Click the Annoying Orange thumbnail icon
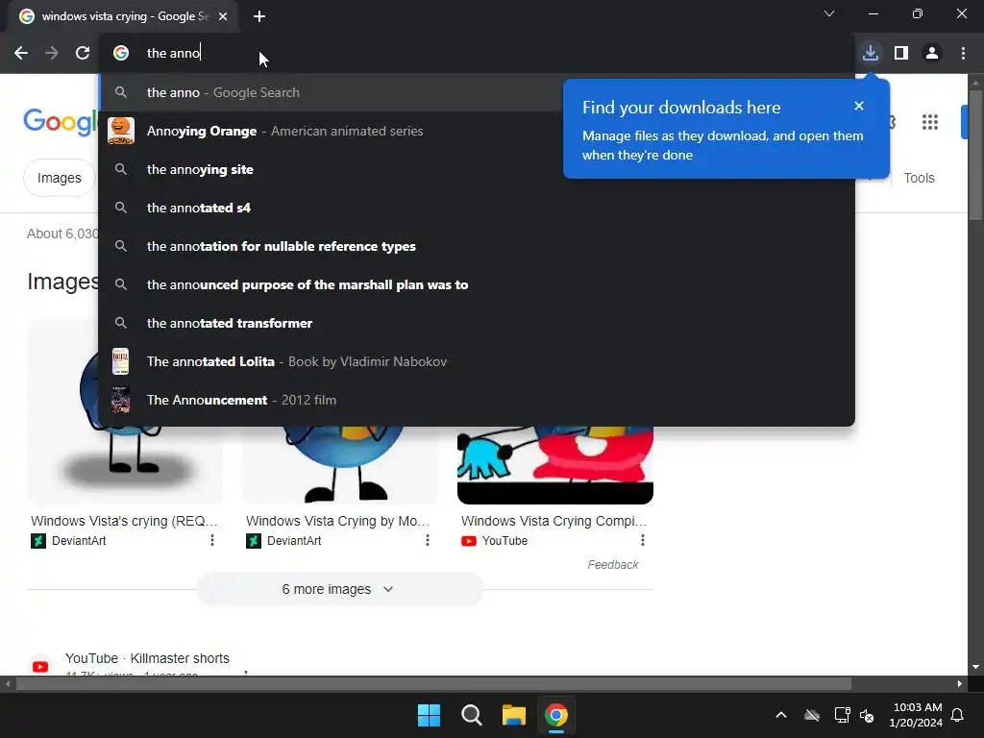The image size is (984, 738). coord(121,131)
